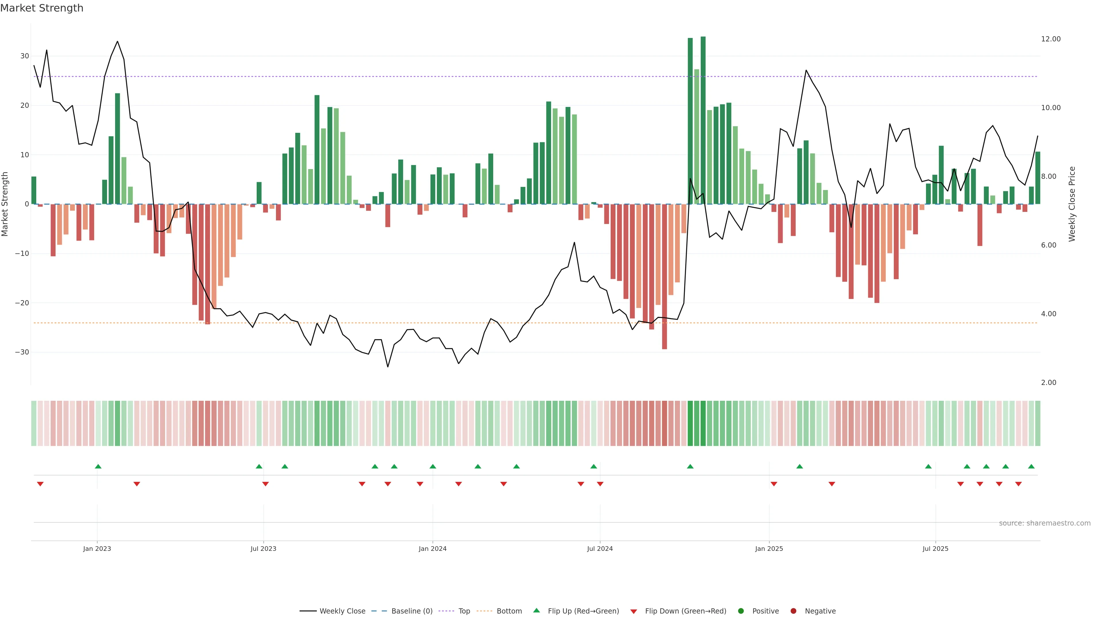Click the darkest green heatmap strip cell

point(703,423)
